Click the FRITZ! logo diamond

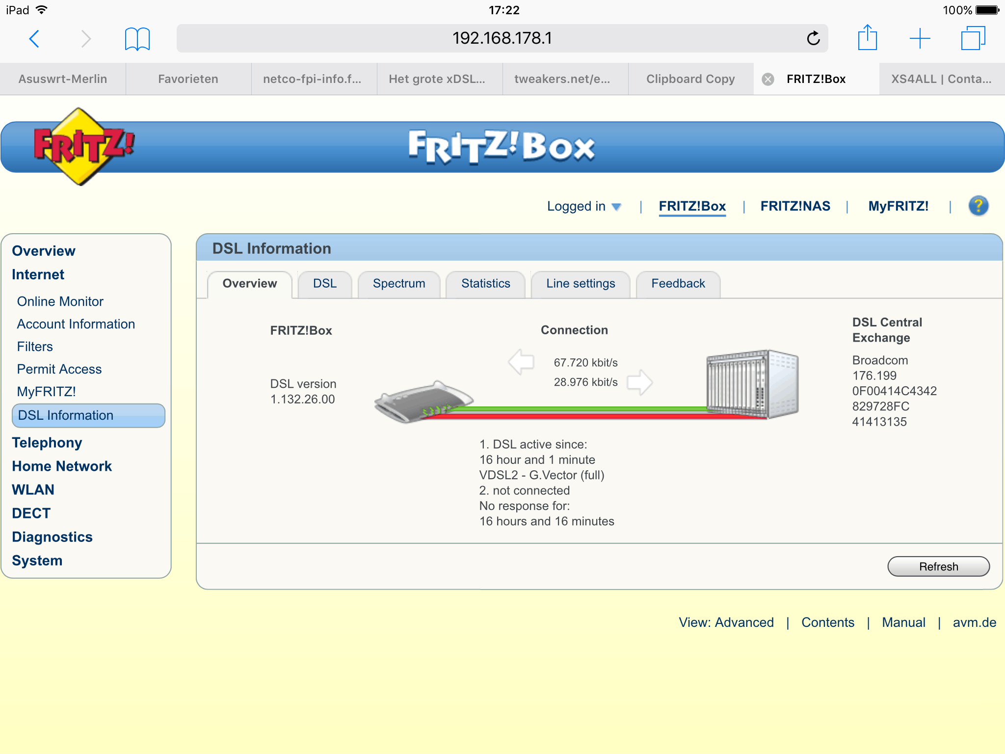click(x=81, y=146)
